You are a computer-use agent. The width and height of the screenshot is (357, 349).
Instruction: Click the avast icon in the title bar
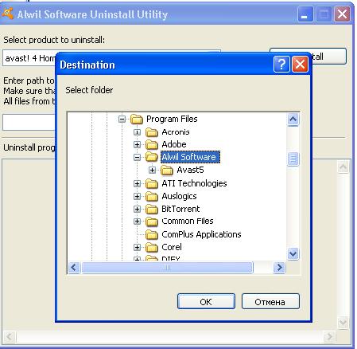(7, 14)
